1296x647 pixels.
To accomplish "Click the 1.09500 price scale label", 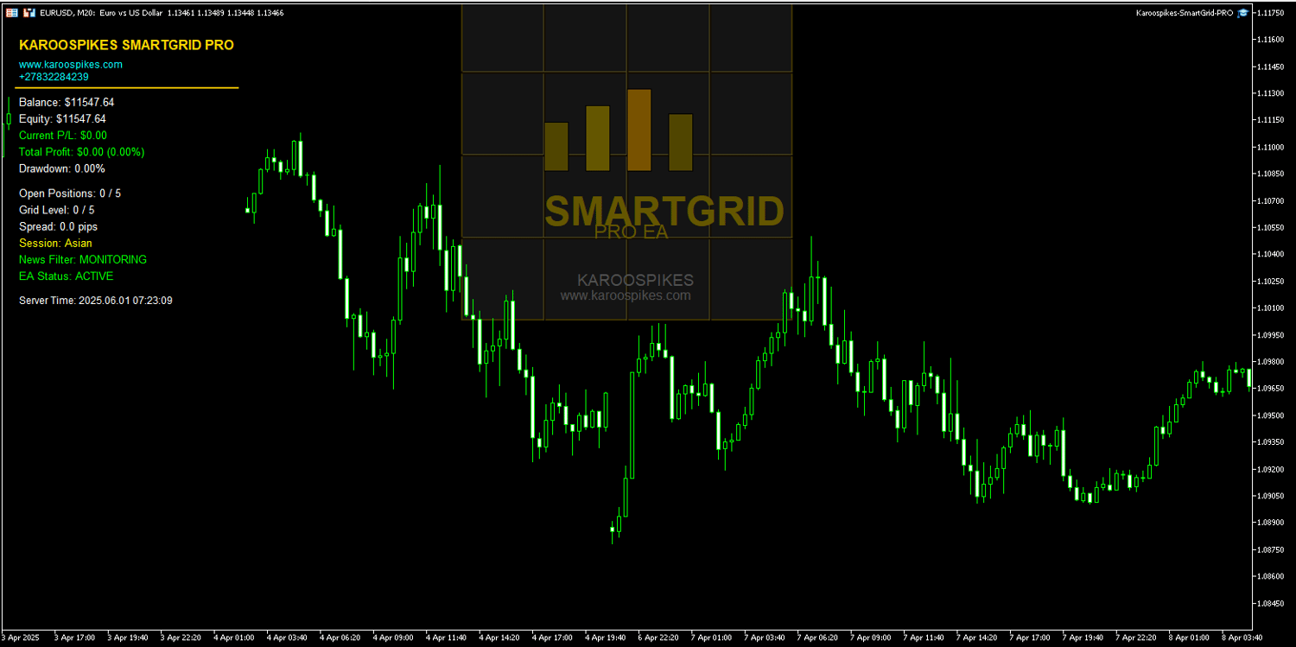I will (x=1269, y=415).
